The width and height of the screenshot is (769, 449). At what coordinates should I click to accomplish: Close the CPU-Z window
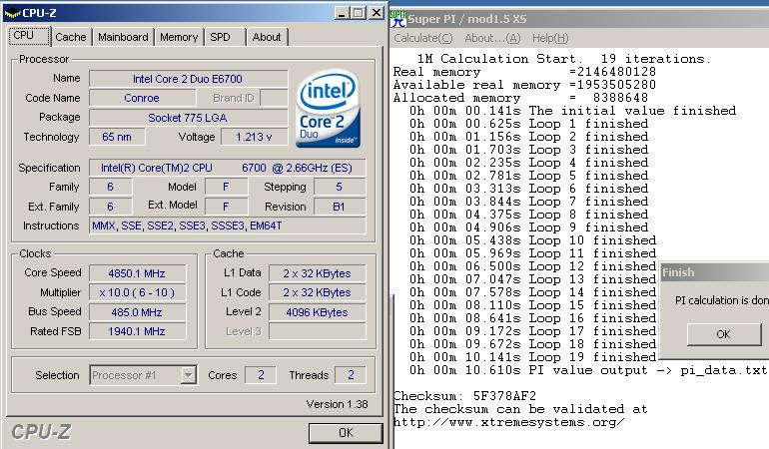[x=377, y=13]
